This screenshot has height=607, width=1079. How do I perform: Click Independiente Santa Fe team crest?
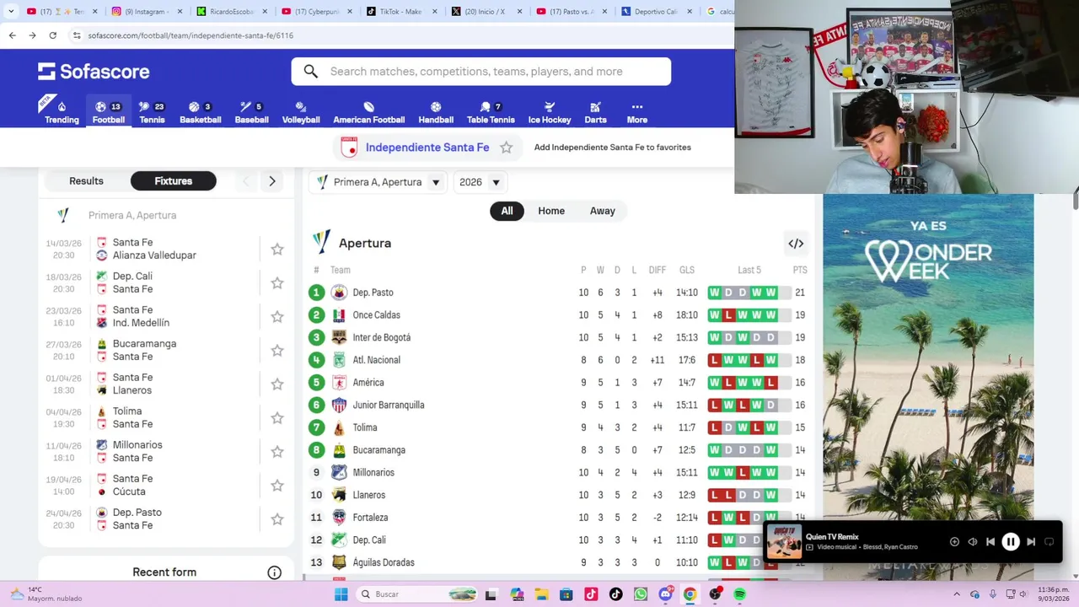349,148
